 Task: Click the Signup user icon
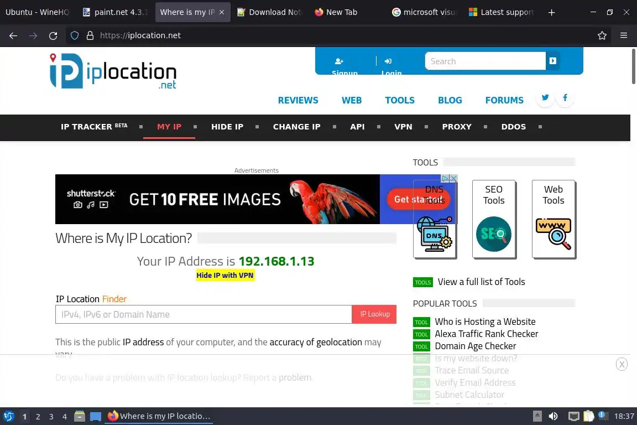tap(339, 61)
